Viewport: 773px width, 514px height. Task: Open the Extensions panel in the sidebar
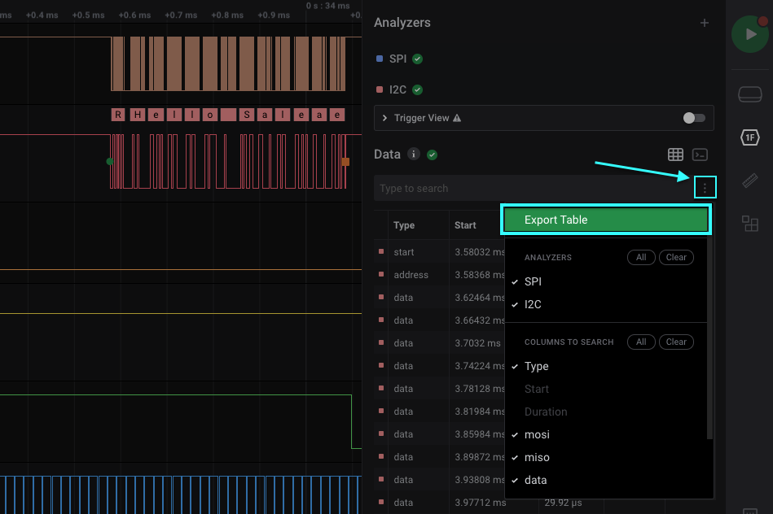point(749,224)
